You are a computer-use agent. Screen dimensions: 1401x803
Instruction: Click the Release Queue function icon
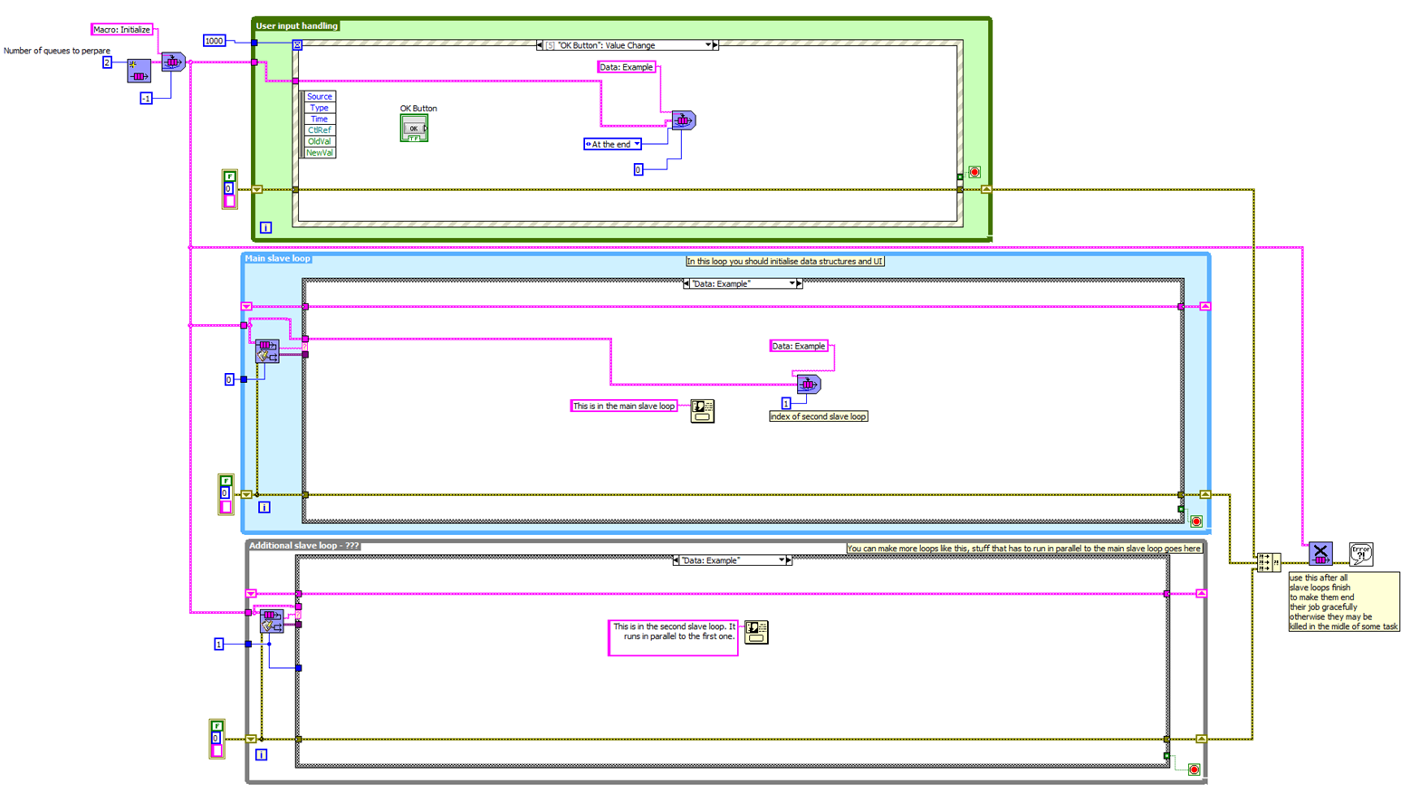coord(1320,553)
